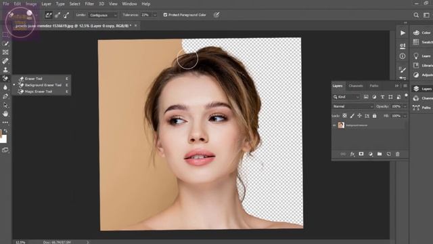Add a layer style with fx icon

352,154
